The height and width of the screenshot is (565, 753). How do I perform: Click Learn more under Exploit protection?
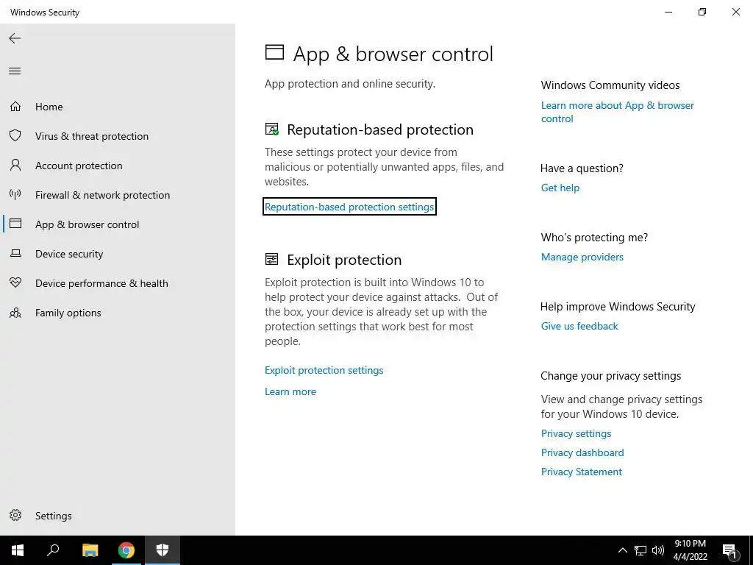(x=290, y=391)
